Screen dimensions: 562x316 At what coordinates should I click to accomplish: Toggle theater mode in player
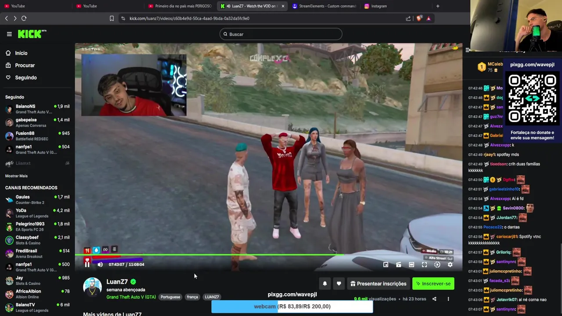coord(411,265)
